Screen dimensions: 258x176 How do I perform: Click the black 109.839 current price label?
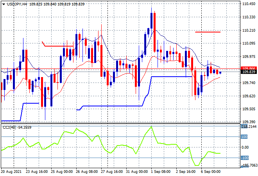(x=249, y=72)
